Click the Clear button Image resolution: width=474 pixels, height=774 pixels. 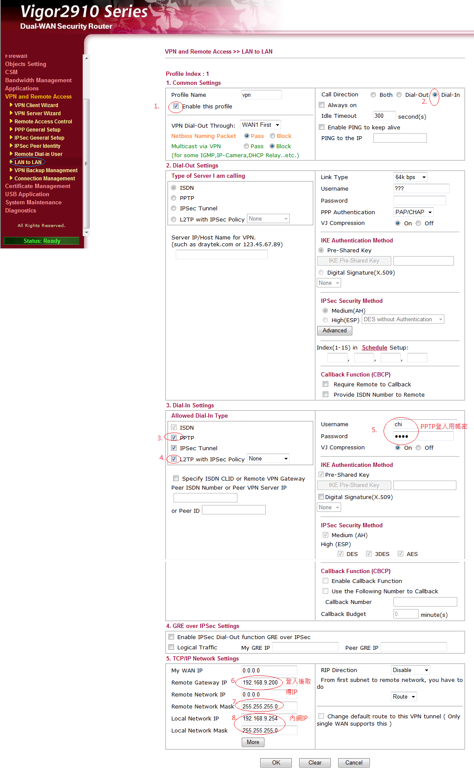315,763
